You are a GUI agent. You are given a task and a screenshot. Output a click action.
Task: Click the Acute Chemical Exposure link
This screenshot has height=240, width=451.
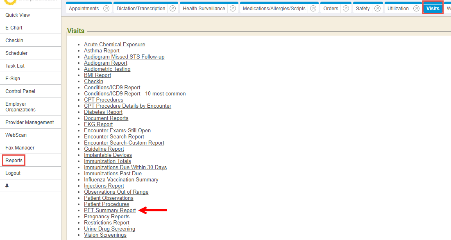point(114,45)
